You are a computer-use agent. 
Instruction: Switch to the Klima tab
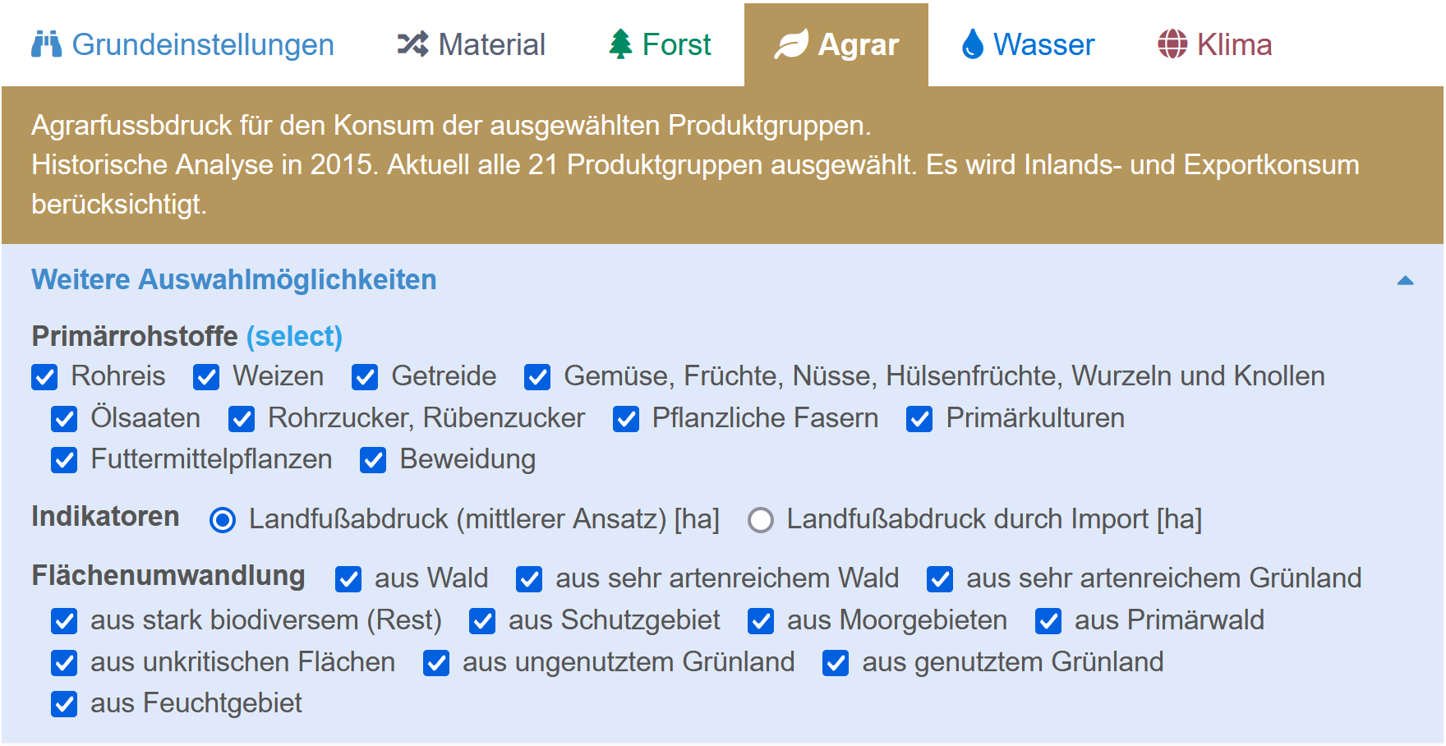pyautogui.click(x=1214, y=44)
